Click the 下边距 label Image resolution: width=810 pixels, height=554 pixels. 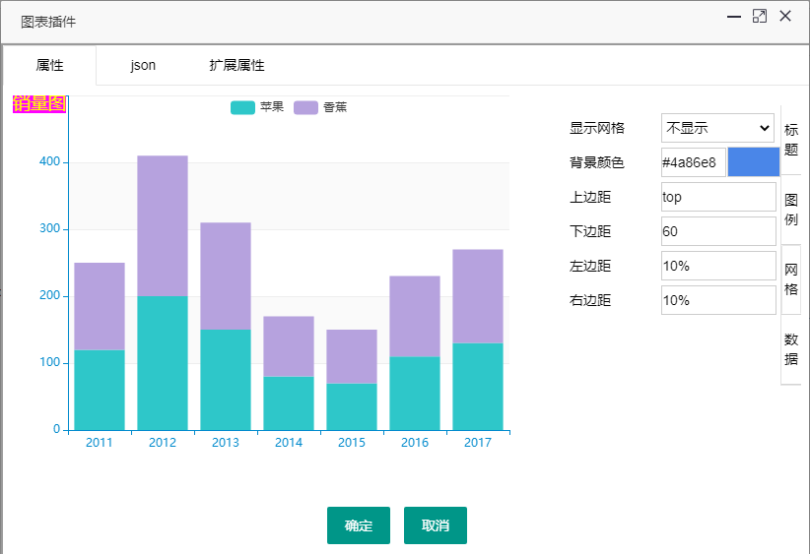(x=590, y=231)
